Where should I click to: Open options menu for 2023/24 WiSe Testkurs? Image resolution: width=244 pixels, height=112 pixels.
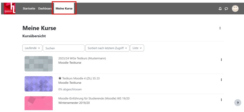tap(221, 60)
